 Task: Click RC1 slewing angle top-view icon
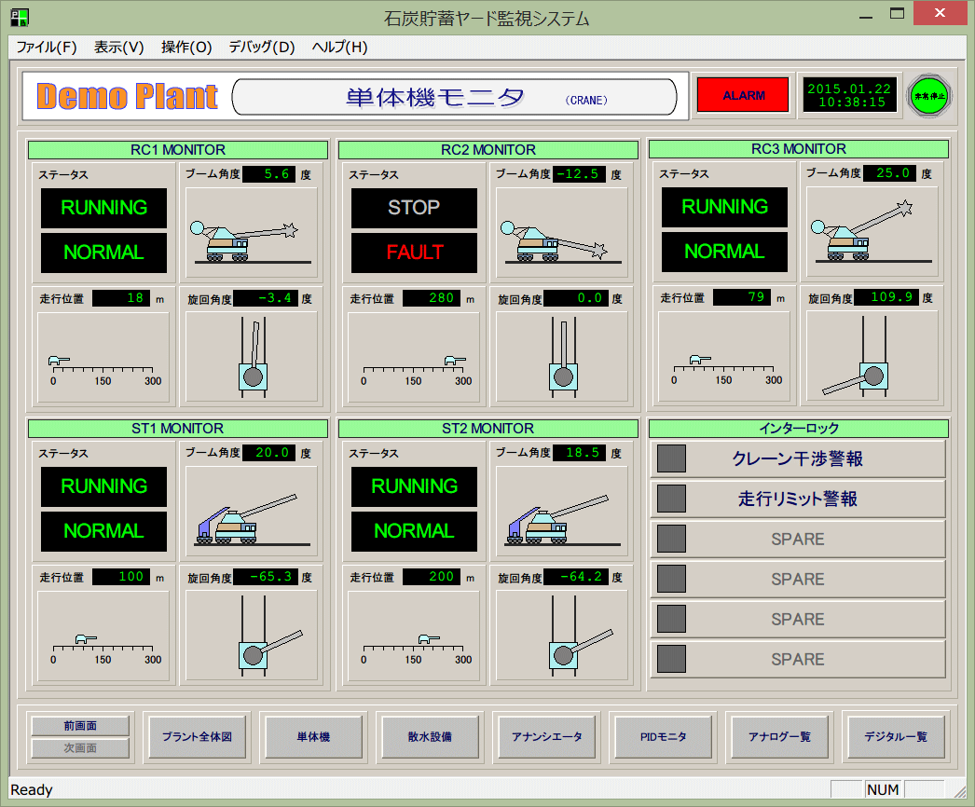(253, 358)
